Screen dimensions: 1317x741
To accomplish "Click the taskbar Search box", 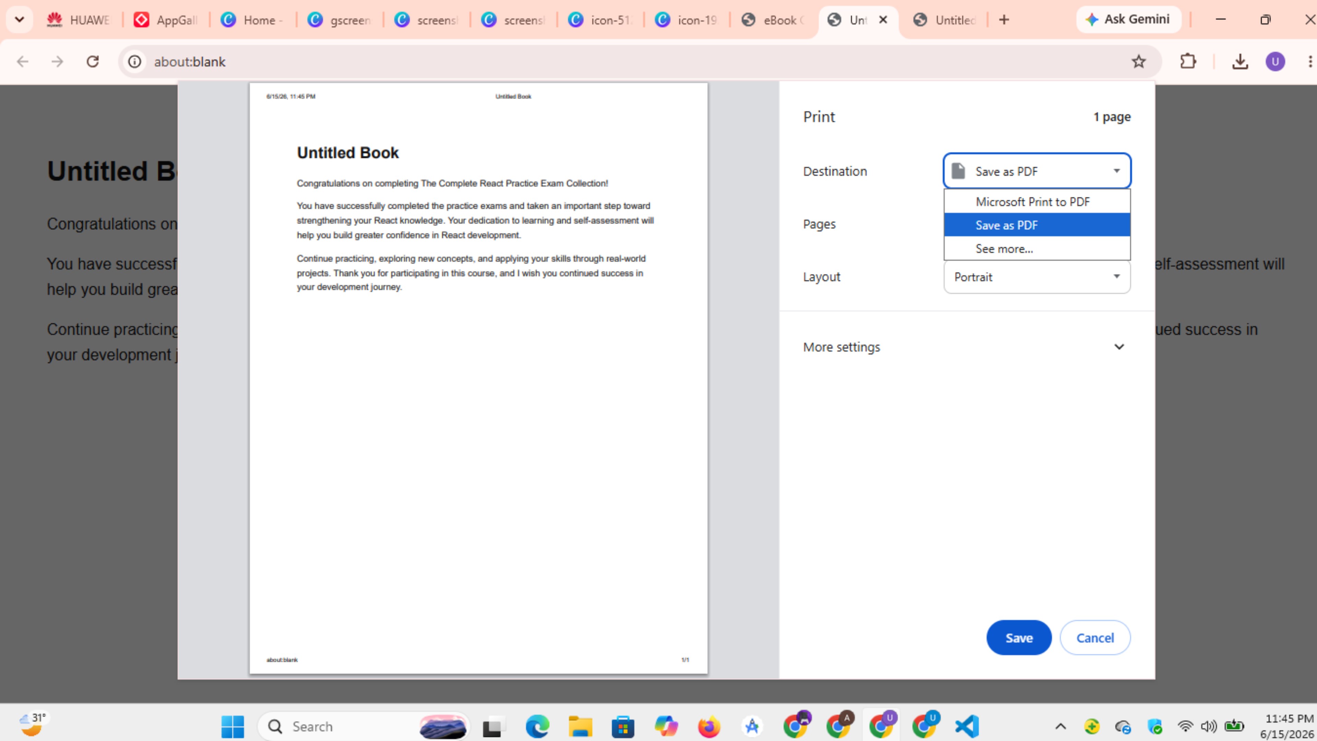I will pos(363,726).
